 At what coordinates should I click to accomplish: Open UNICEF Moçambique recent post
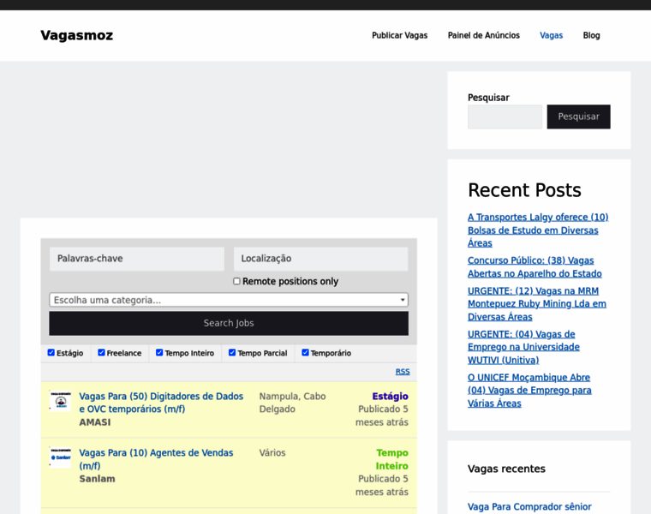(529, 390)
